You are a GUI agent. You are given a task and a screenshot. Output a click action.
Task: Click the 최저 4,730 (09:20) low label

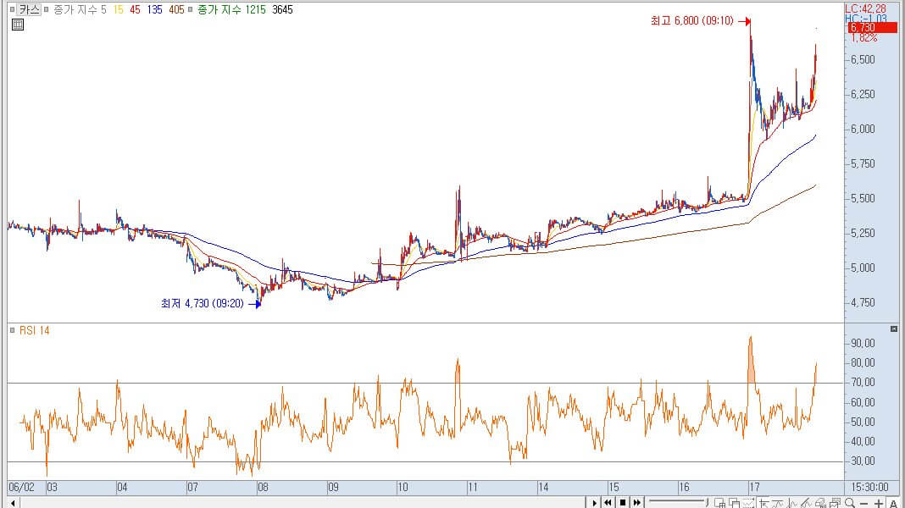point(203,303)
